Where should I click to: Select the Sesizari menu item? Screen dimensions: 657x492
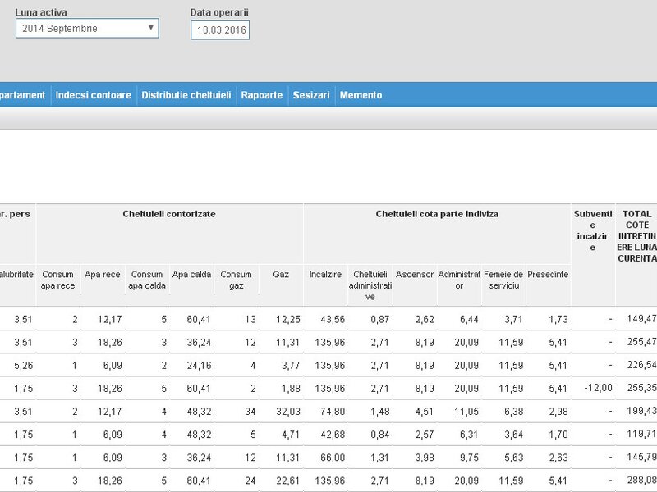click(x=311, y=95)
